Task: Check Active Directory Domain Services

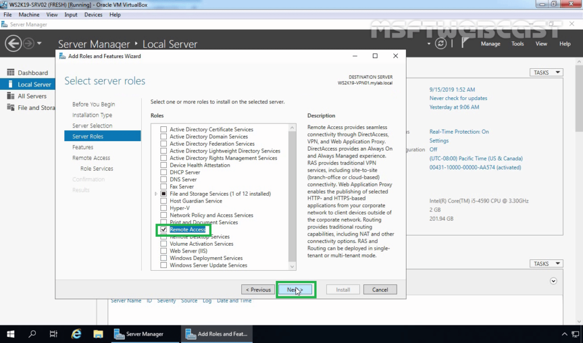Action: [163, 137]
